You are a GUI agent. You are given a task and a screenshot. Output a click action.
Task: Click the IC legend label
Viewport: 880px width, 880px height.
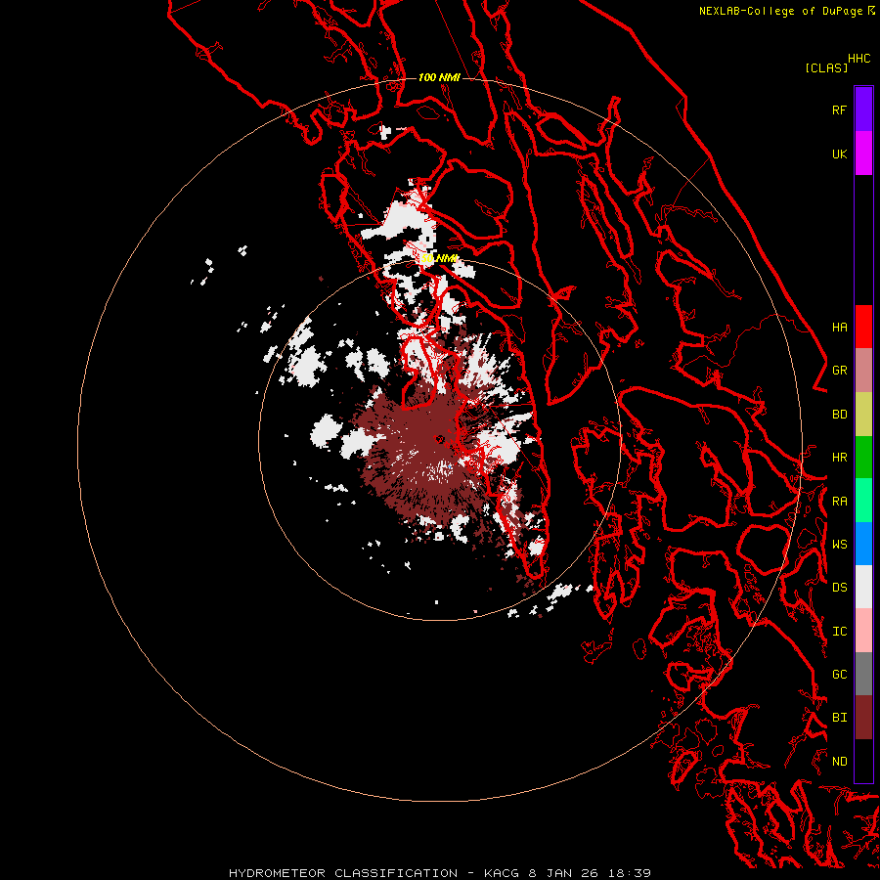tap(839, 632)
